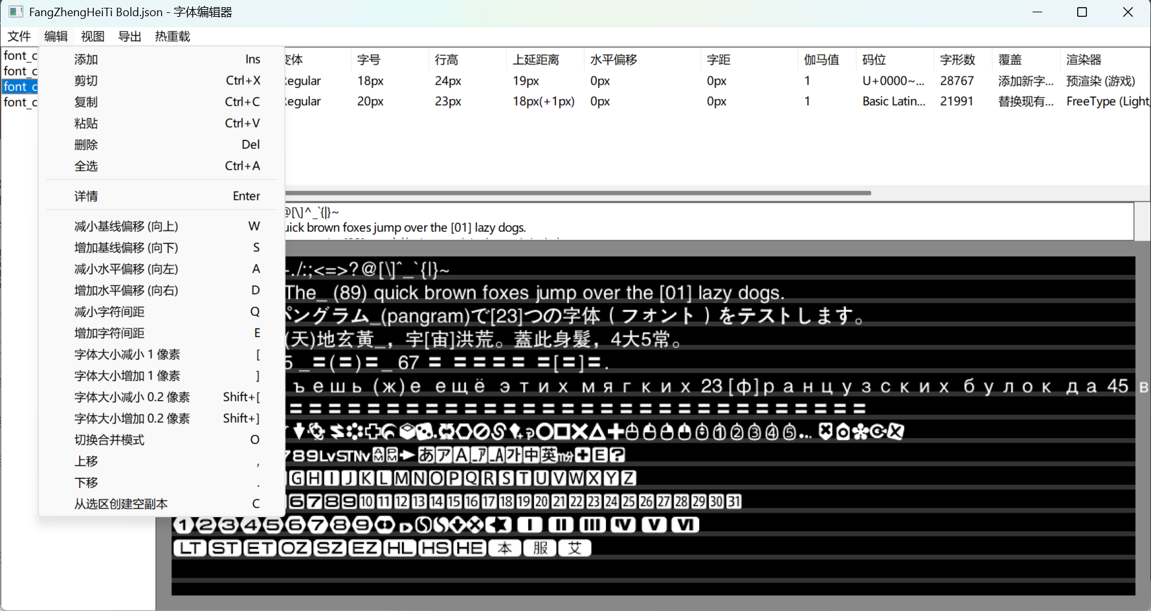1151x611 pixels.
Task: Open the 文件 menu
Action: [19, 36]
